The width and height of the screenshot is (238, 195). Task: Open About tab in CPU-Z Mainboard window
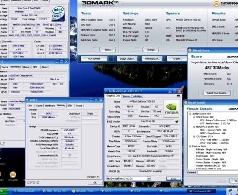coord(44,67)
